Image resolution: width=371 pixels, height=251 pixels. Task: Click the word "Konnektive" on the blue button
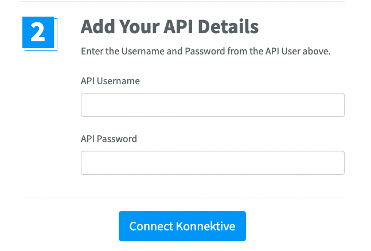[x=206, y=226]
